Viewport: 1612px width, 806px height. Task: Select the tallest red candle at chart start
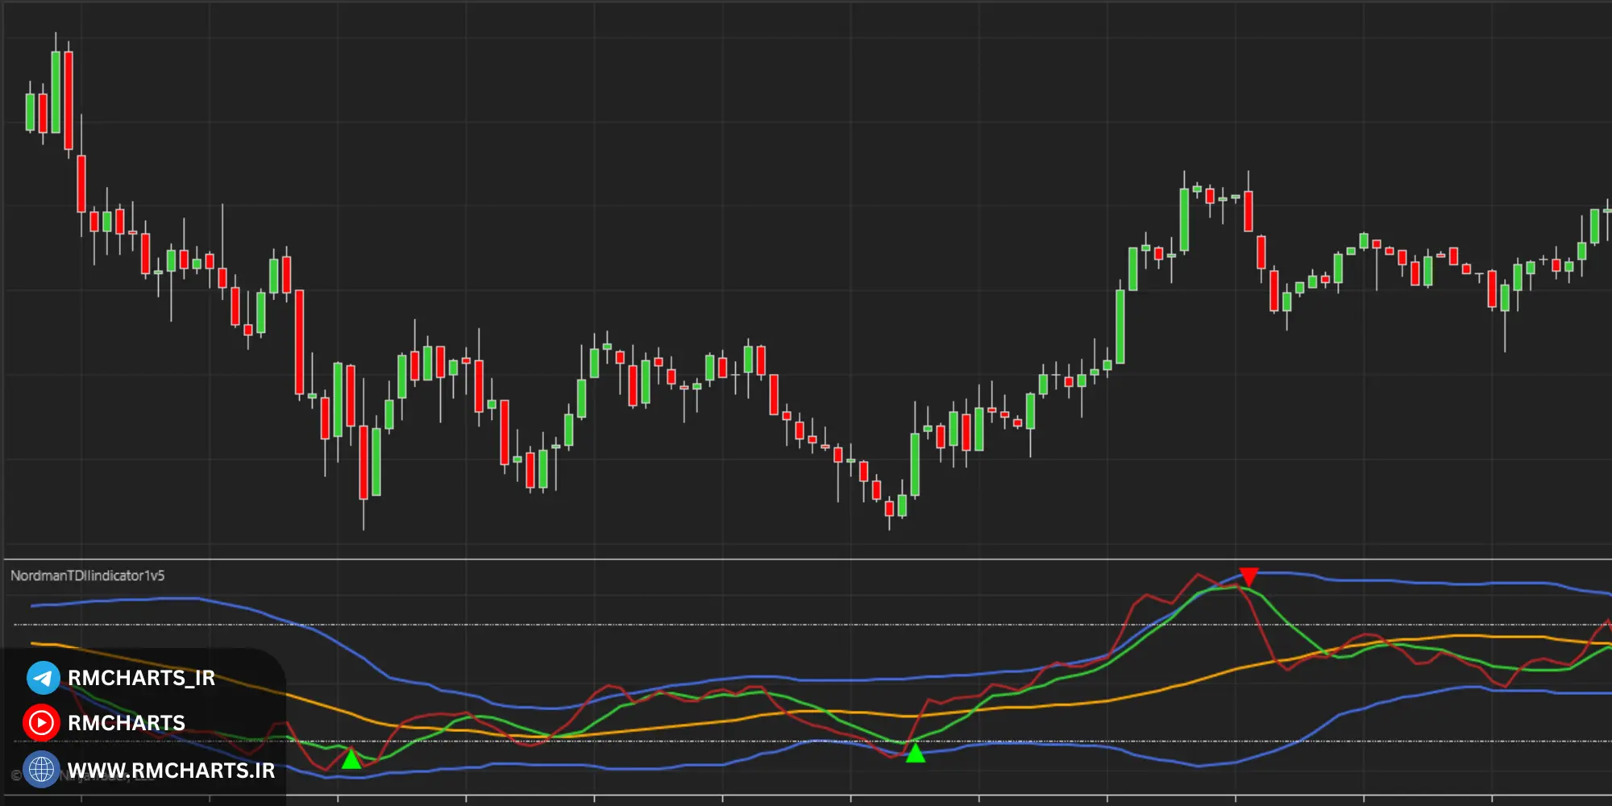[x=69, y=101]
